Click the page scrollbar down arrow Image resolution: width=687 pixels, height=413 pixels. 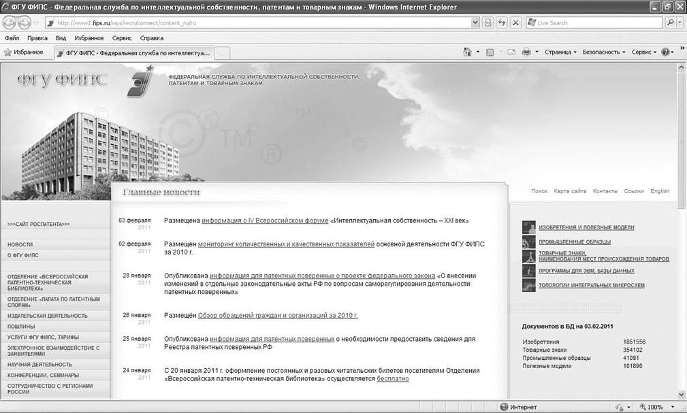tap(682, 394)
